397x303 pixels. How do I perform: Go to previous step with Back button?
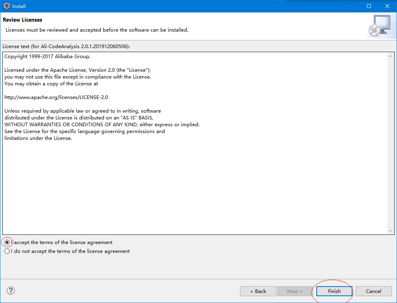258,291
